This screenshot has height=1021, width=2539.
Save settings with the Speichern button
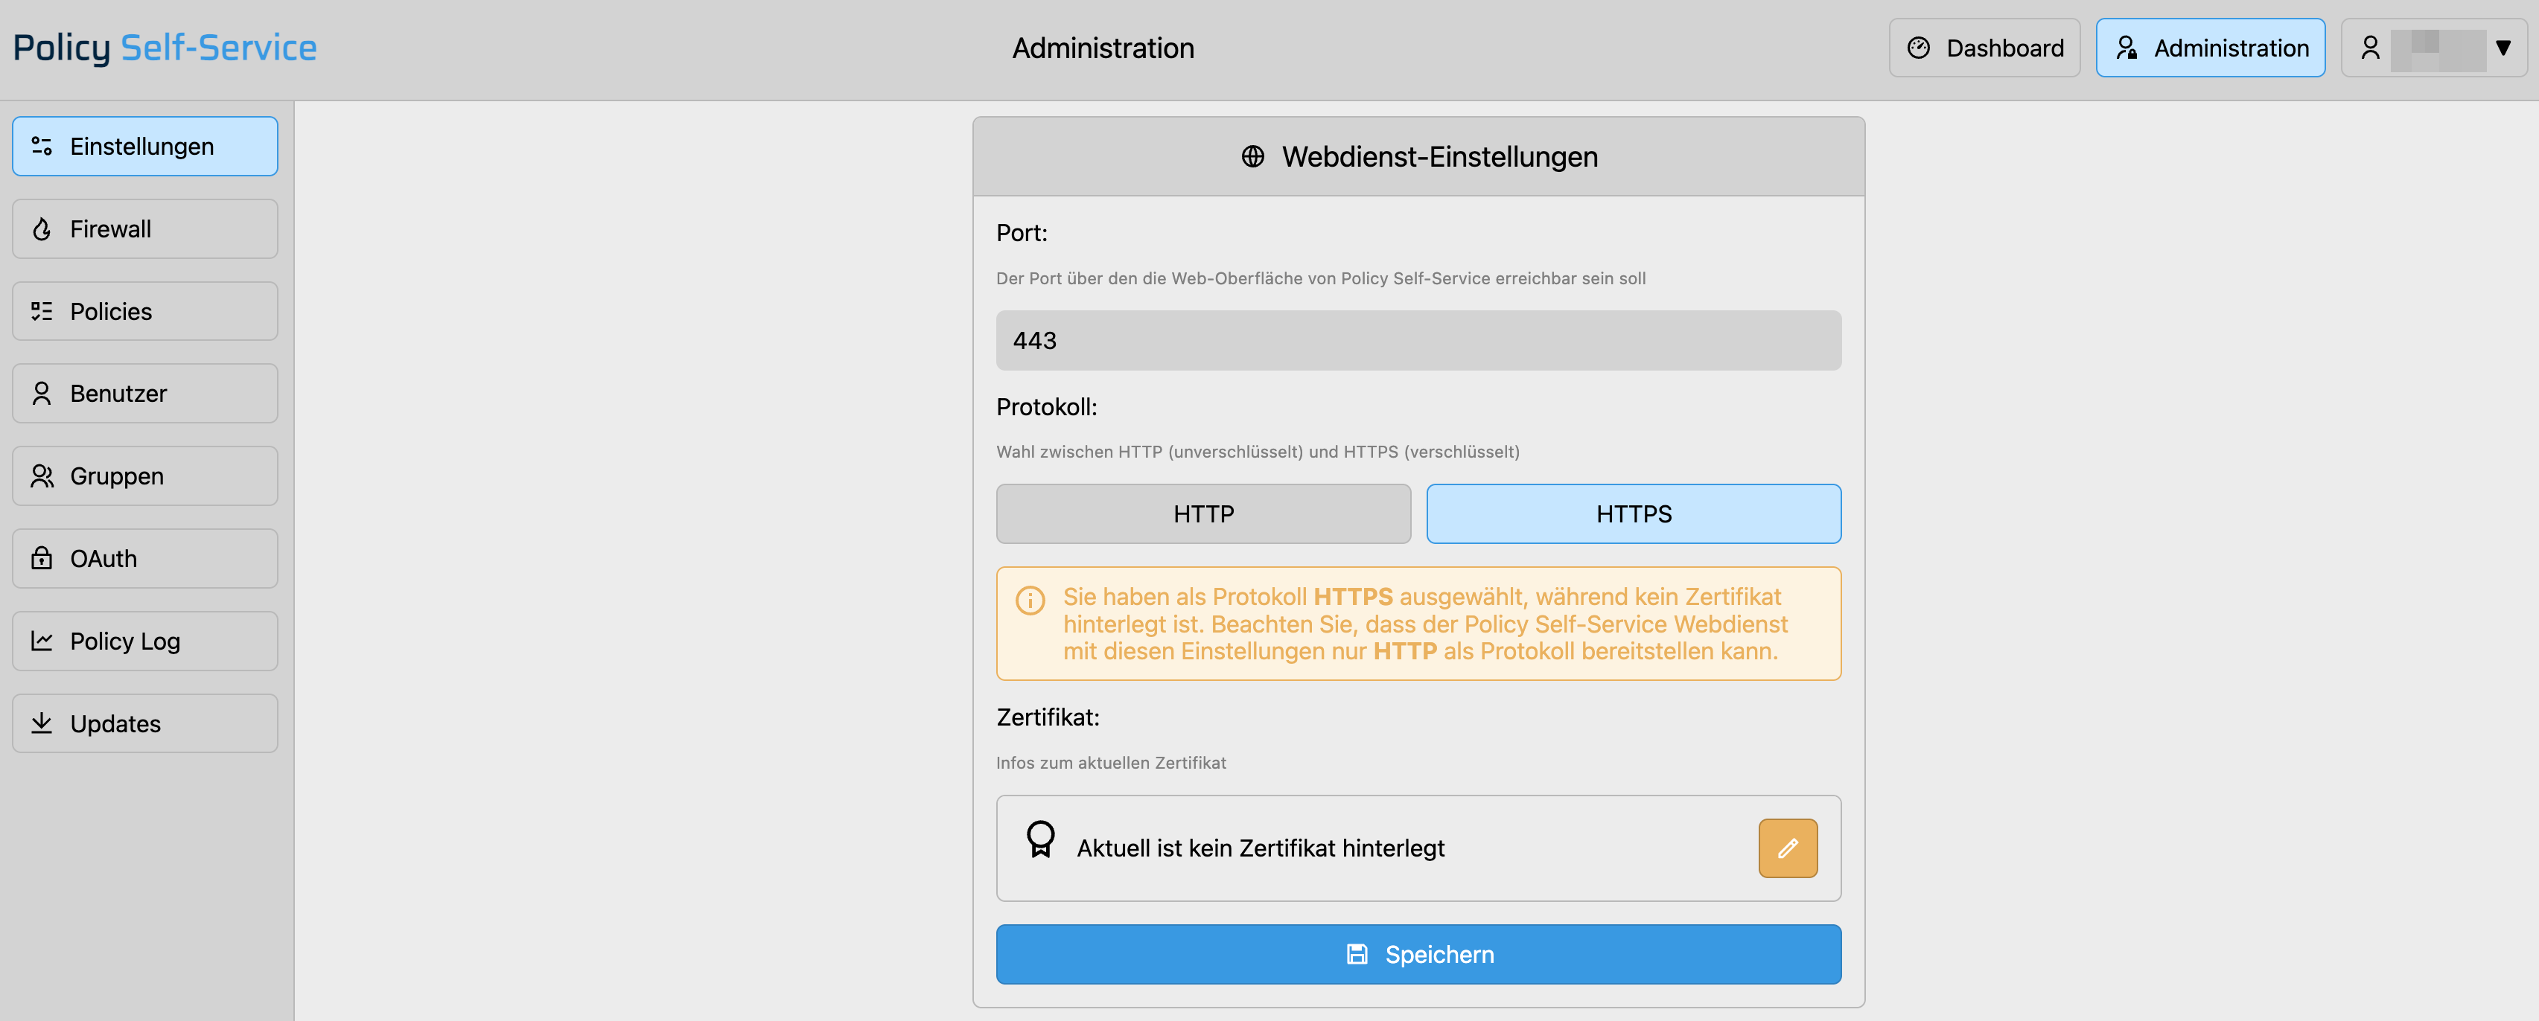(x=1418, y=954)
